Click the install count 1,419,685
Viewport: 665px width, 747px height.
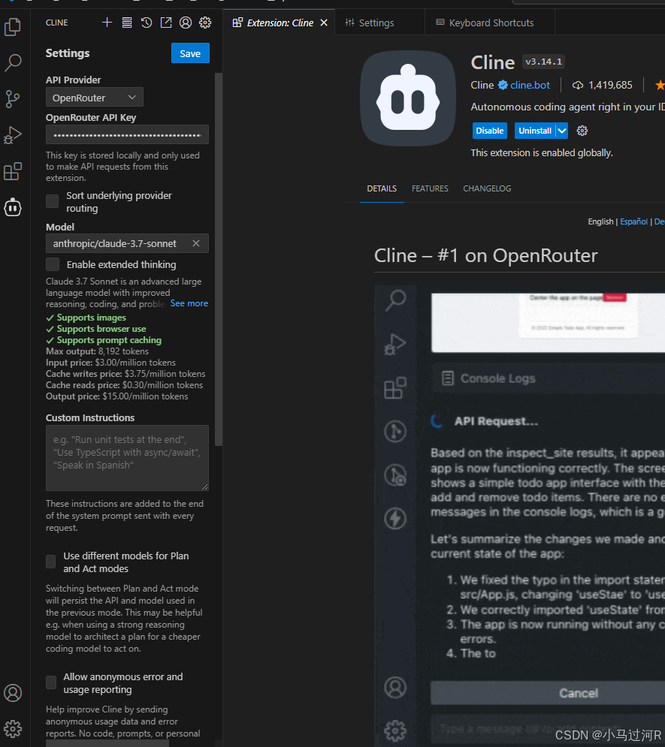click(610, 86)
